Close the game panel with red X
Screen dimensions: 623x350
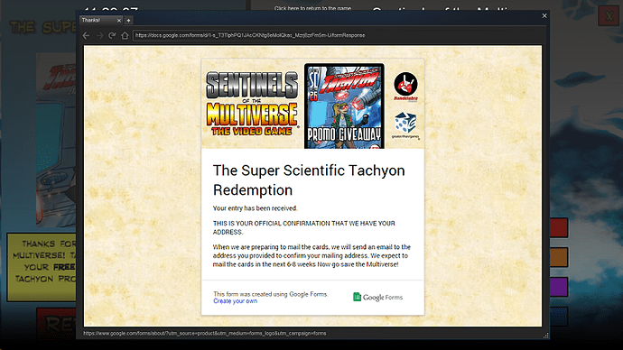pos(609,16)
